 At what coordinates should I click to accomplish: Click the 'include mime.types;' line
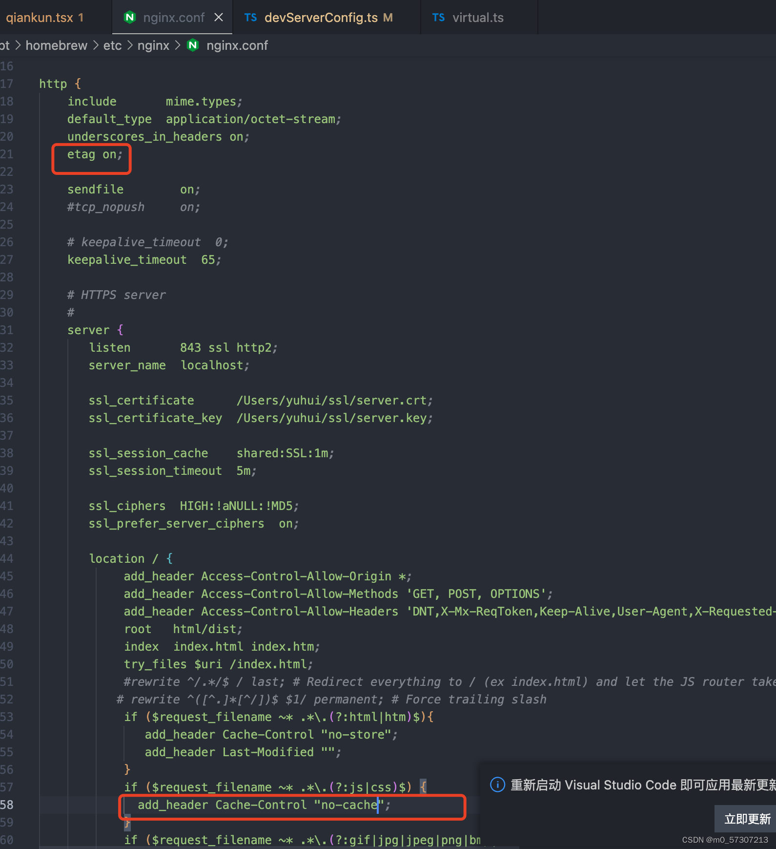[155, 102]
